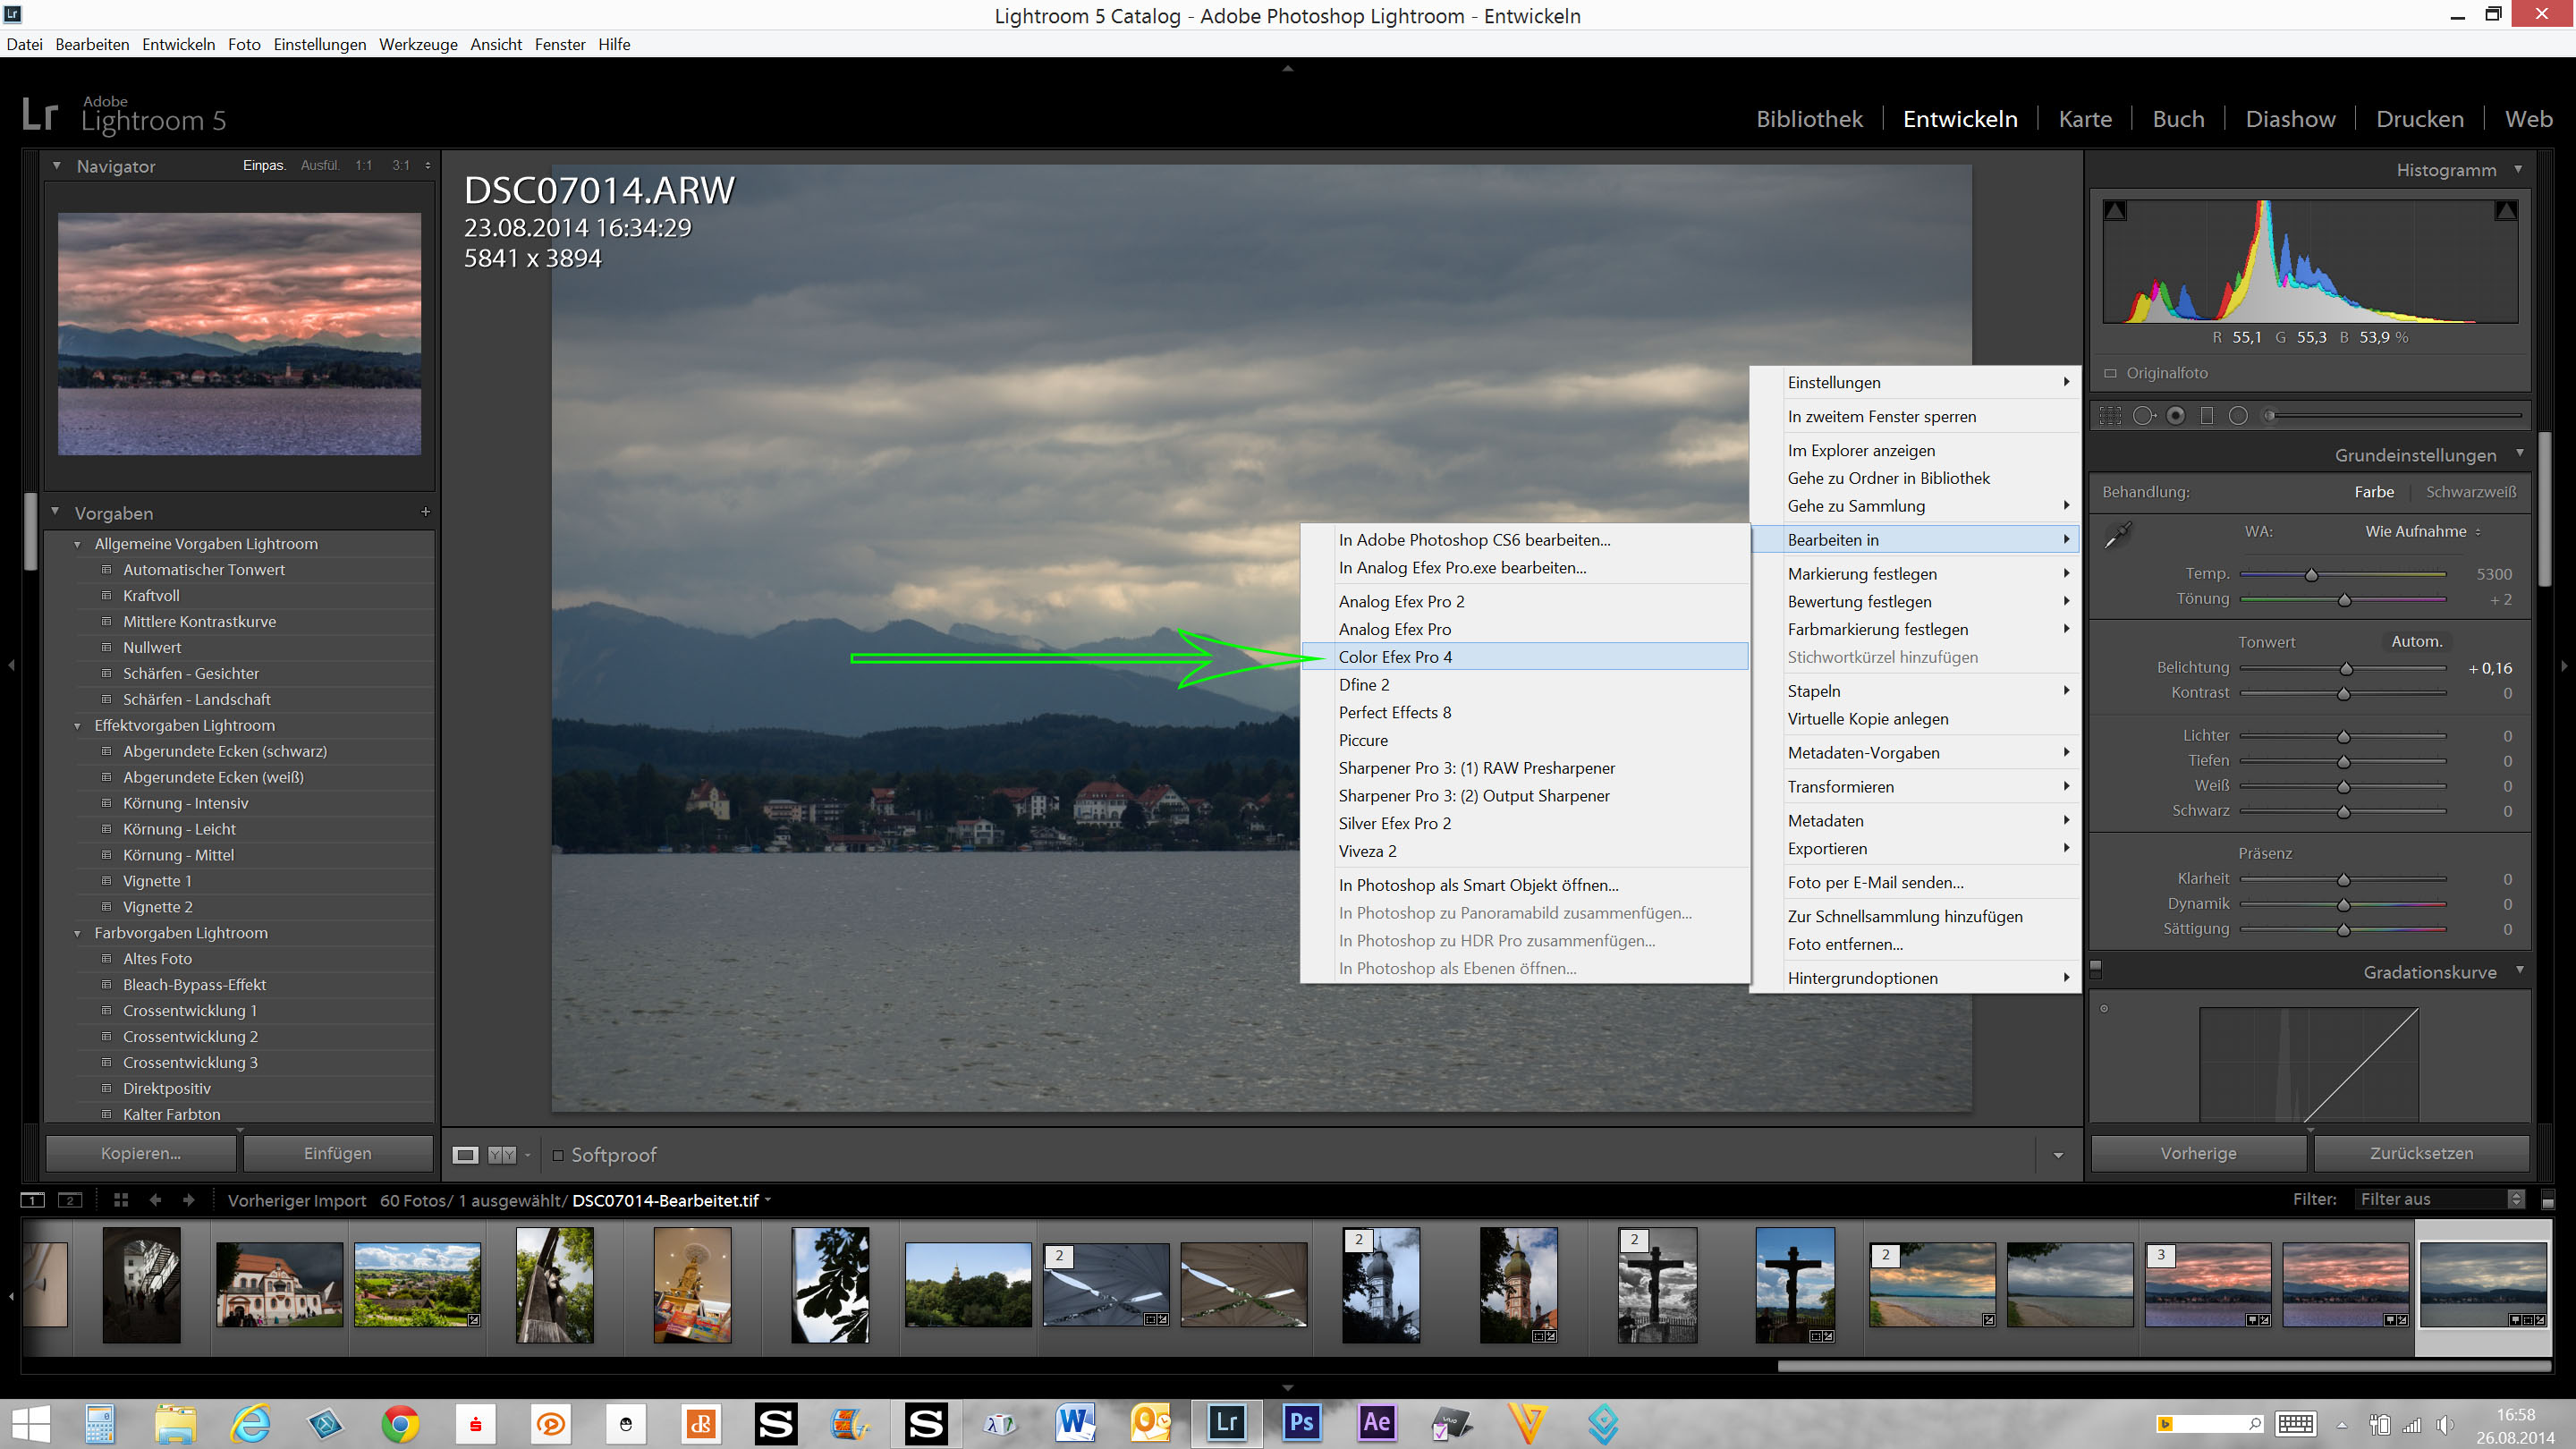The height and width of the screenshot is (1449, 2576).
Task: Open File Explorer from the taskbar
Action: 176,1423
